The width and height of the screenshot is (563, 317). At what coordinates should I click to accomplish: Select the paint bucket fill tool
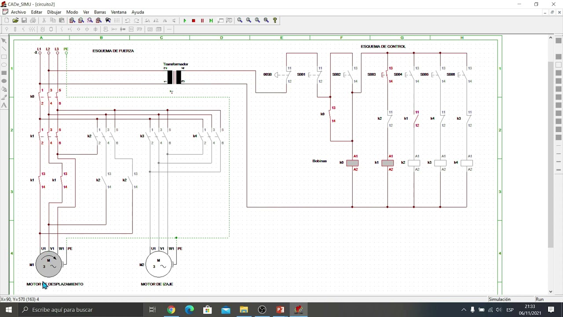pyautogui.click(x=4, y=89)
